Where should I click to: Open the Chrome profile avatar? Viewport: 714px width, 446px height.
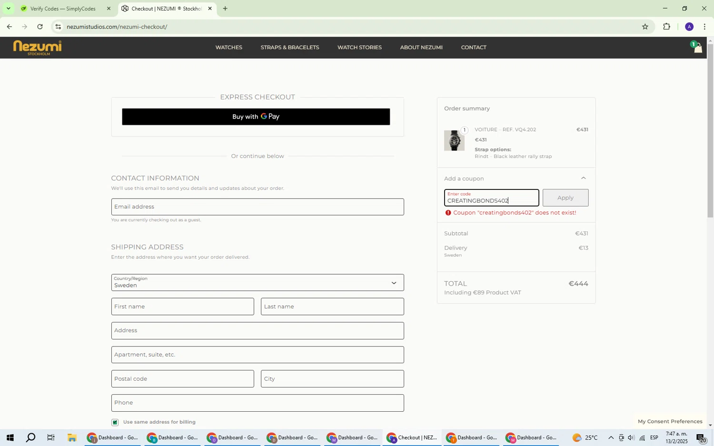tap(689, 27)
